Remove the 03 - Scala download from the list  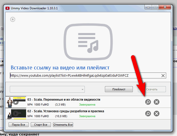click(x=156, y=102)
